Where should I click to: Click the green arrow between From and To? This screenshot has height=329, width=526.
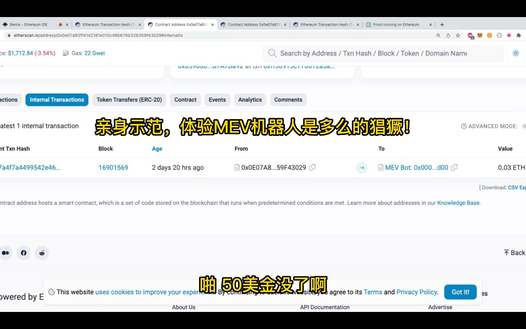(x=362, y=168)
